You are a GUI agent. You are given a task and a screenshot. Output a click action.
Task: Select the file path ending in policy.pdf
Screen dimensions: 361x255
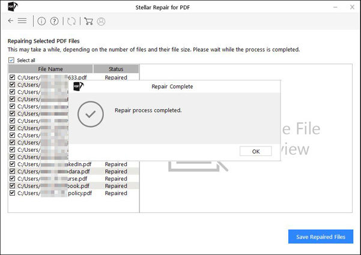tap(55, 193)
